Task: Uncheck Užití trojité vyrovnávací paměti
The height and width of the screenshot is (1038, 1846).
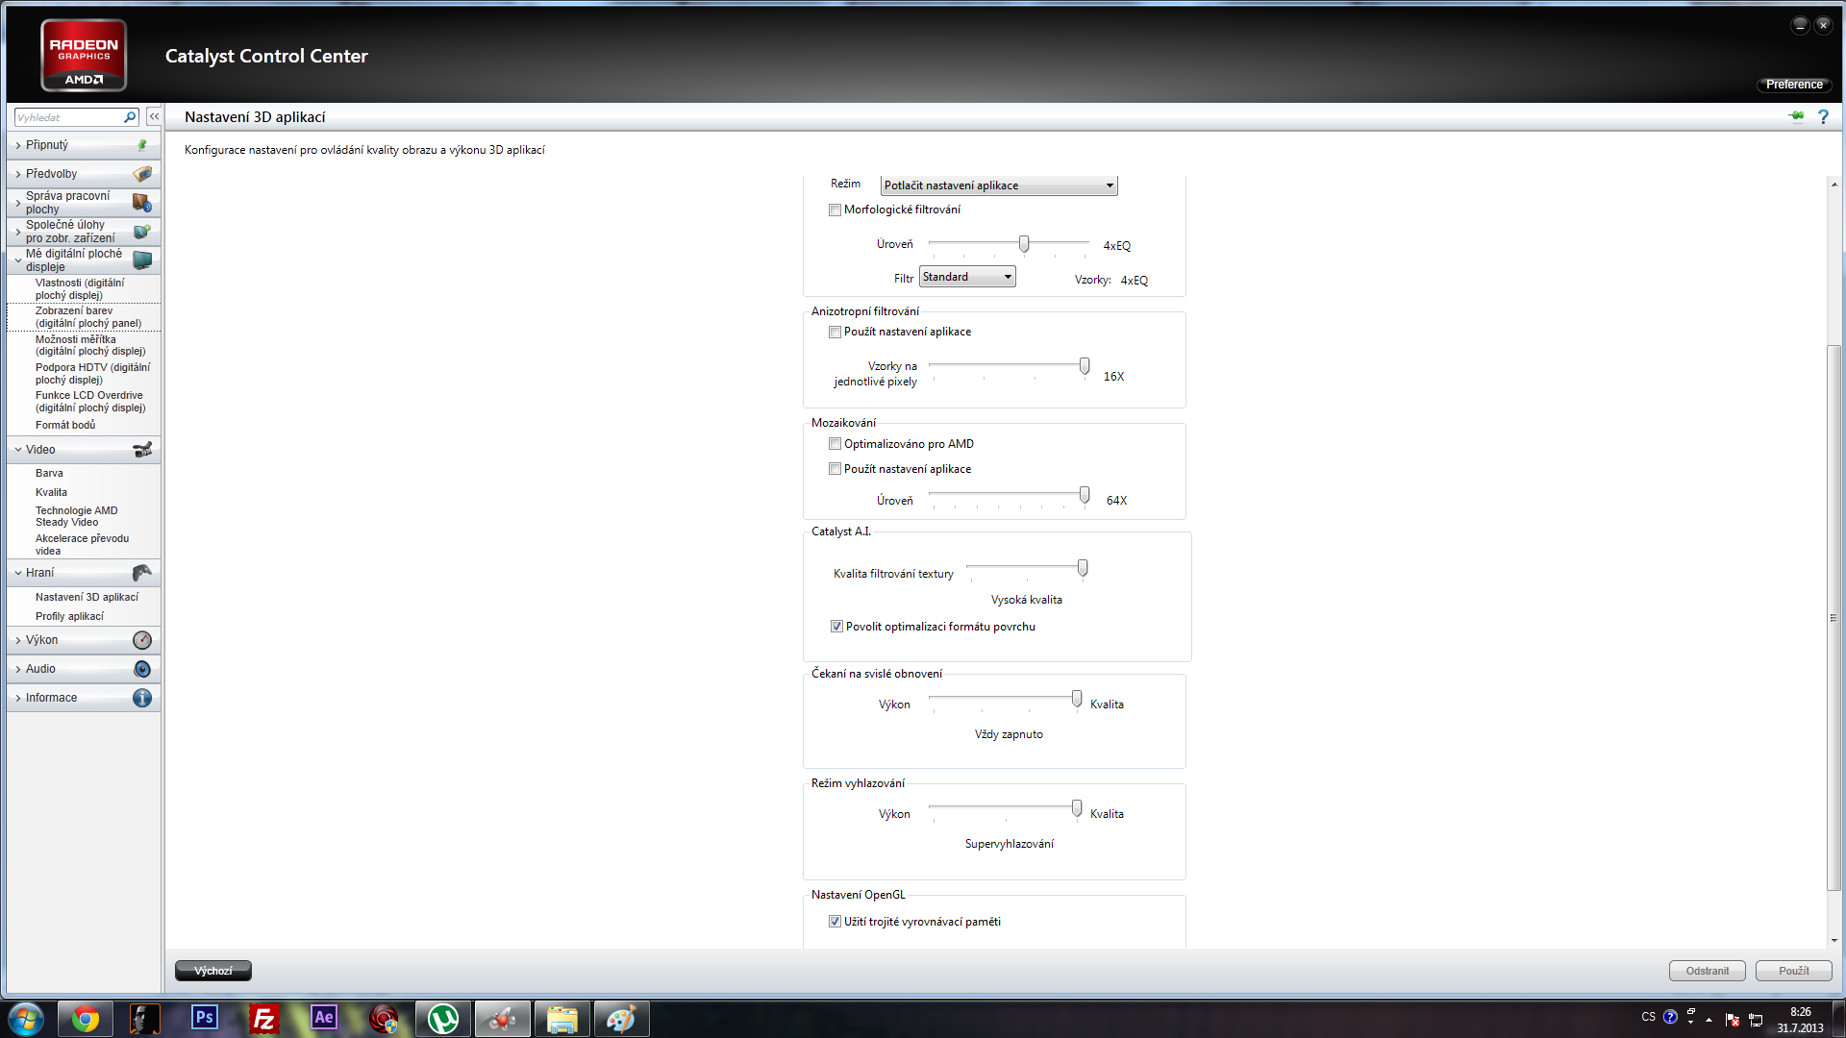Action: [x=835, y=922]
